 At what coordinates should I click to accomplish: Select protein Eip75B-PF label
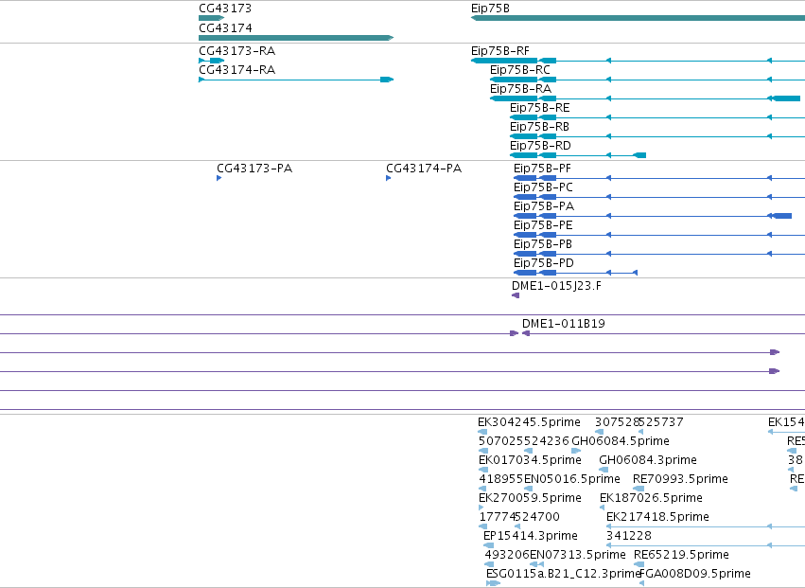click(x=542, y=169)
